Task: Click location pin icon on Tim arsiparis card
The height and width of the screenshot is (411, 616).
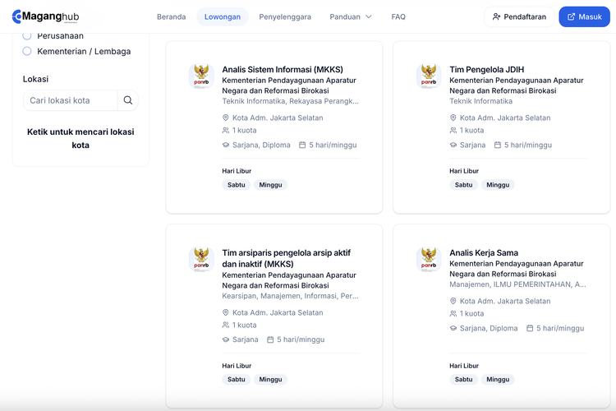Action: 226,312
